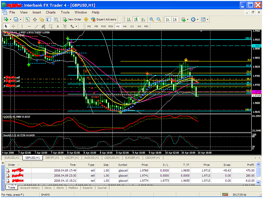Click the New Order button

point(72,19)
